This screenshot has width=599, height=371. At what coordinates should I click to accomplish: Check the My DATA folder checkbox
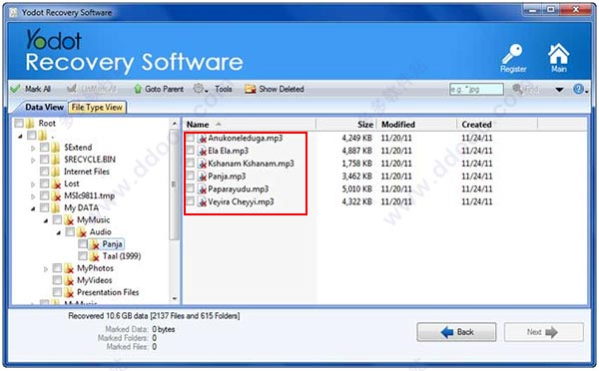[x=44, y=208]
